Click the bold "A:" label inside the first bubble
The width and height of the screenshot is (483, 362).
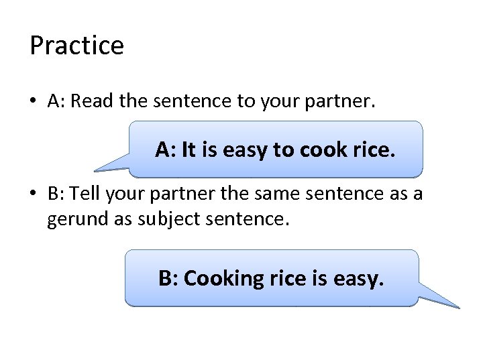click(x=166, y=149)
